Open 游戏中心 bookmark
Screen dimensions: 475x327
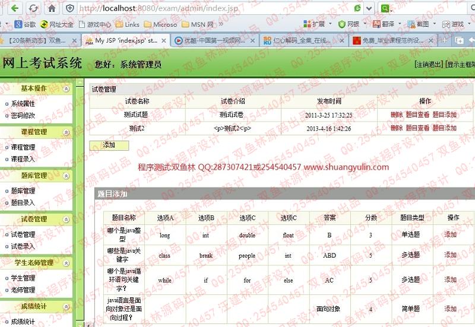[95, 24]
